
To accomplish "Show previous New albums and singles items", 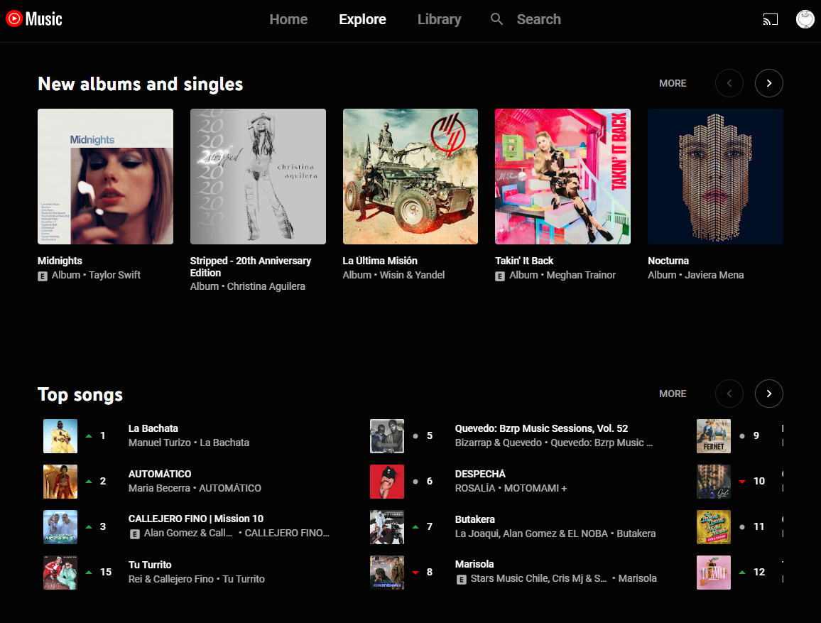I will click(729, 83).
